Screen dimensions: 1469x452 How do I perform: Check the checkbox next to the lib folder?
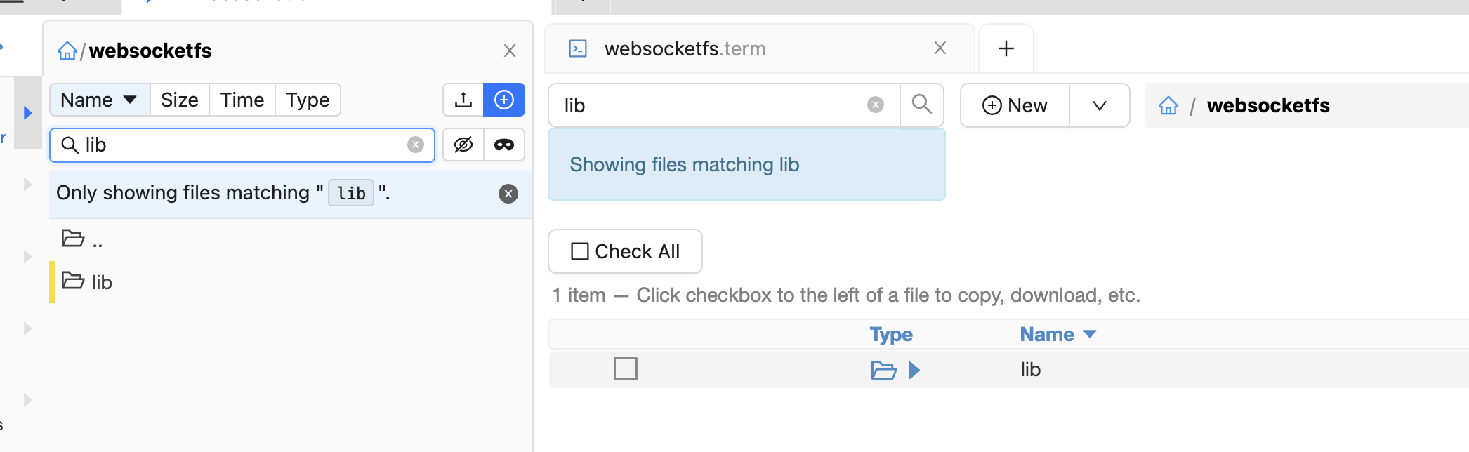pos(625,368)
